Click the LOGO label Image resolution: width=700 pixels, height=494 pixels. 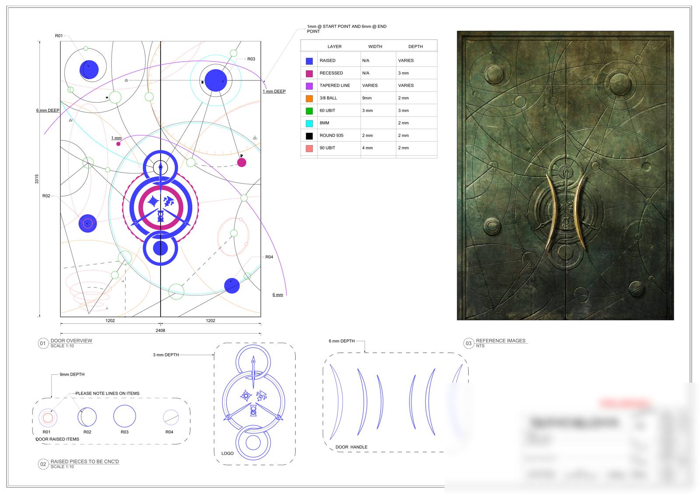227,453
